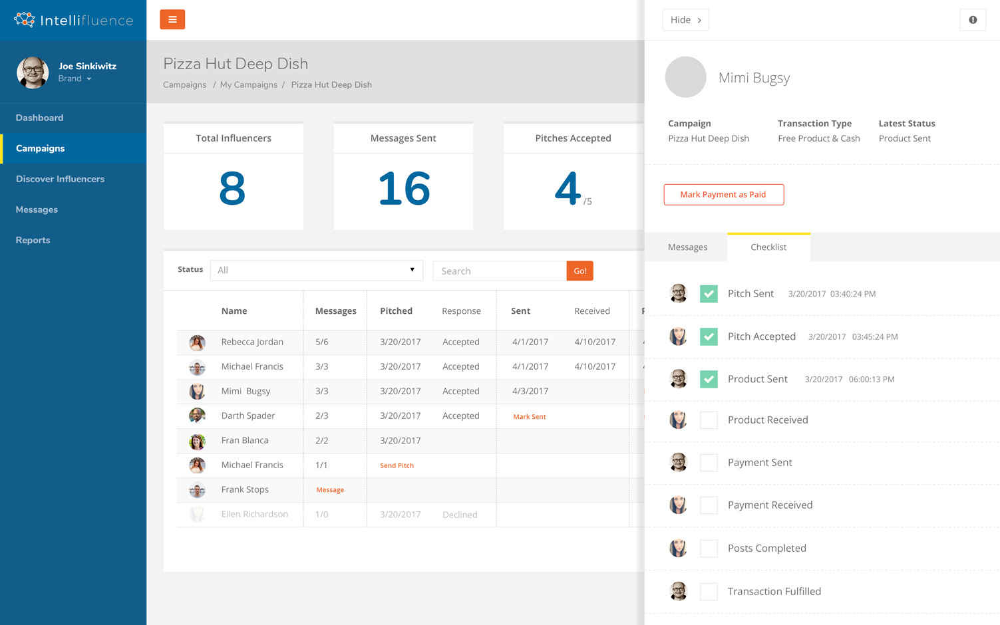Viewport: 1000px width, 625px height.
Task: Click the Name column header
Action: [x=234, y=311]
